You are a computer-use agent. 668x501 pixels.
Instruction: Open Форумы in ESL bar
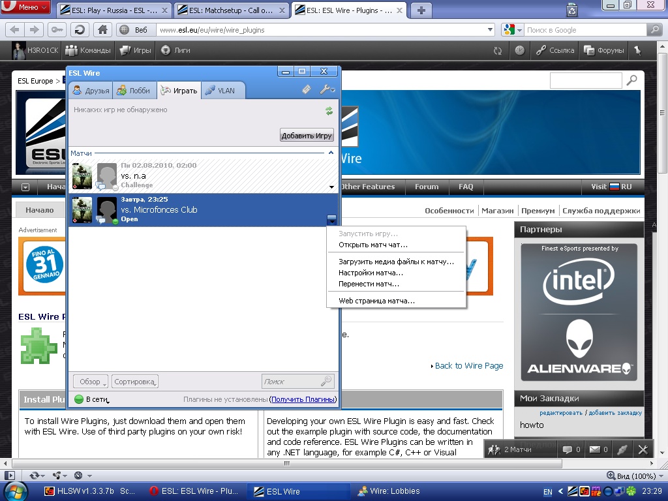click(x=604, y=50)
